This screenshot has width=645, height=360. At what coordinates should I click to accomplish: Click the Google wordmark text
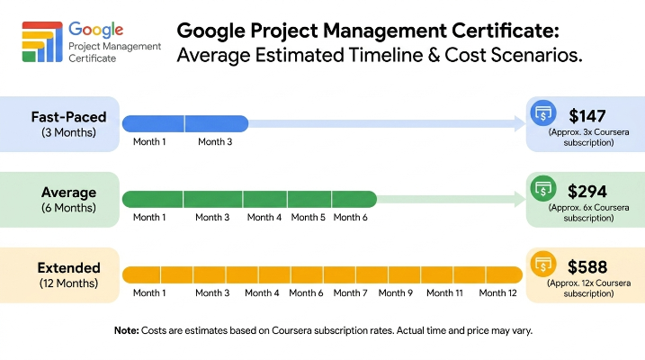point(96,30)
